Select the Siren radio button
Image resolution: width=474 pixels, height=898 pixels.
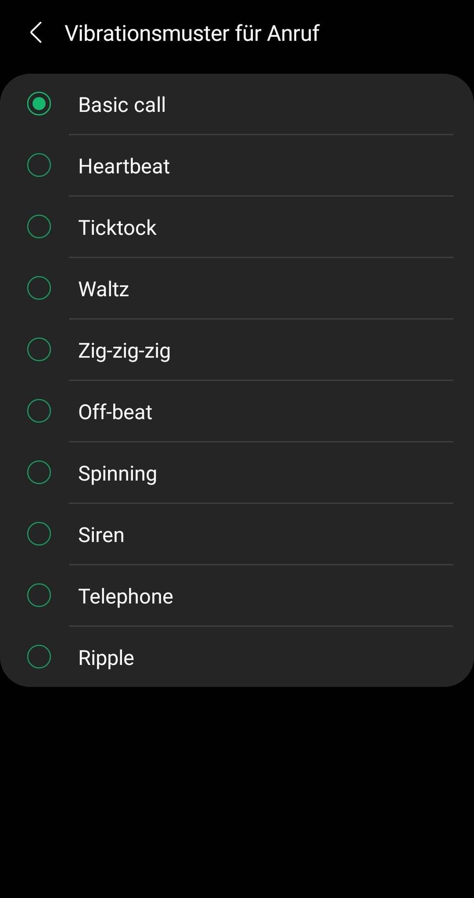click(39, 534)
